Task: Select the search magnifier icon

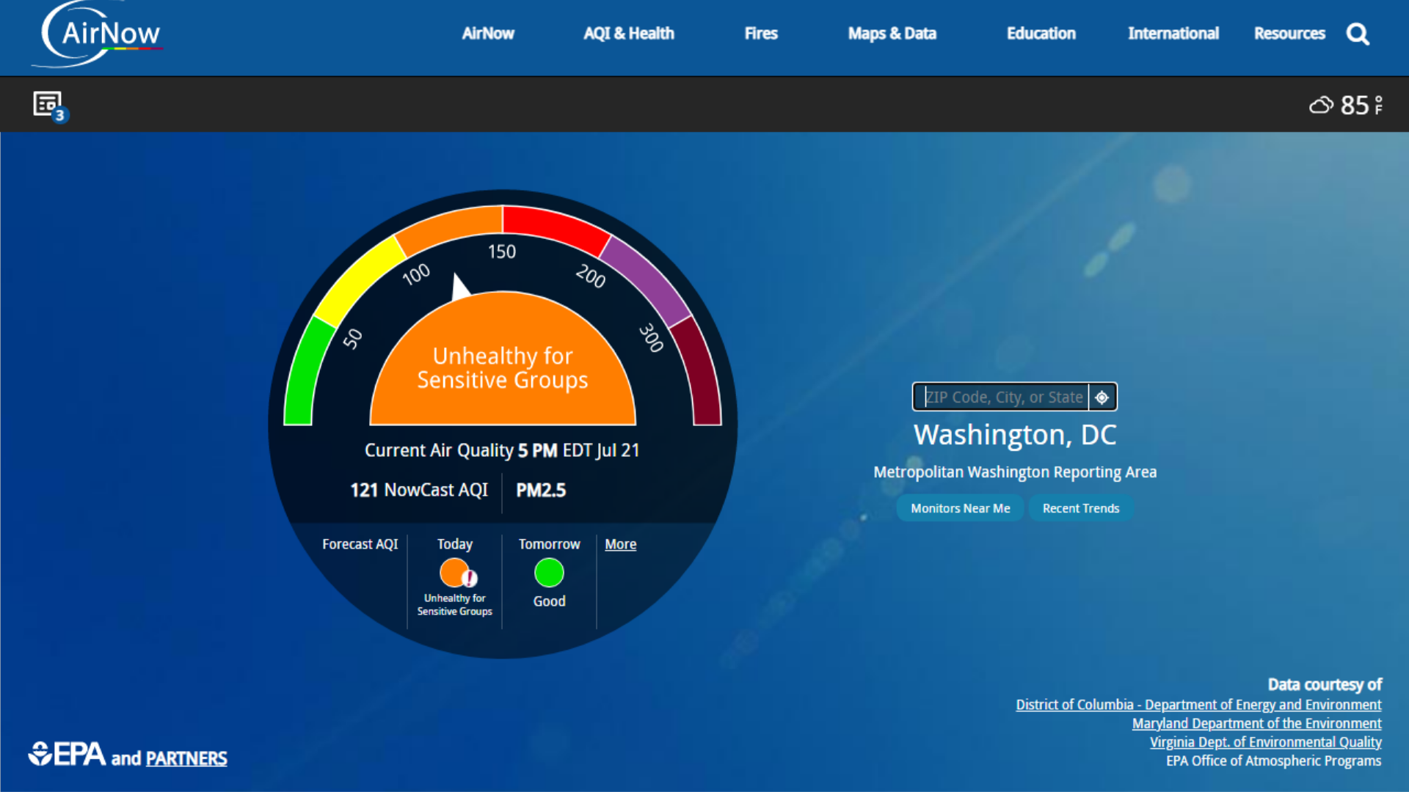Action: coord(1358,34)
